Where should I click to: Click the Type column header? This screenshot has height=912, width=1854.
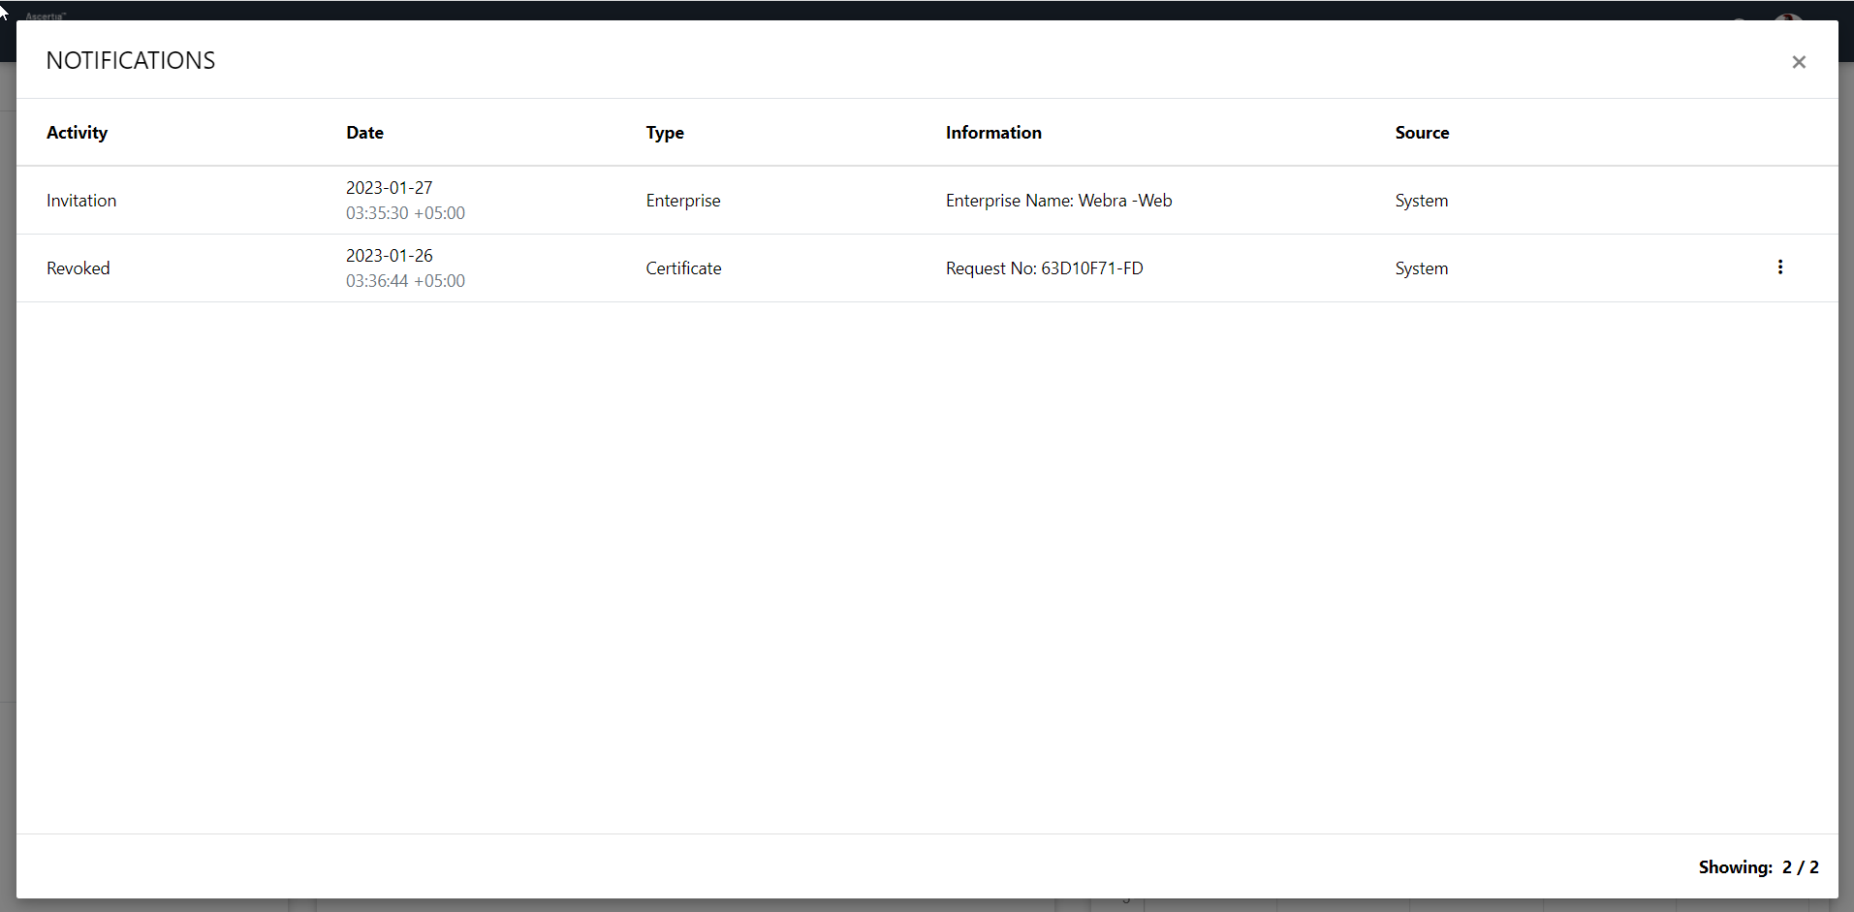[665, 133]
